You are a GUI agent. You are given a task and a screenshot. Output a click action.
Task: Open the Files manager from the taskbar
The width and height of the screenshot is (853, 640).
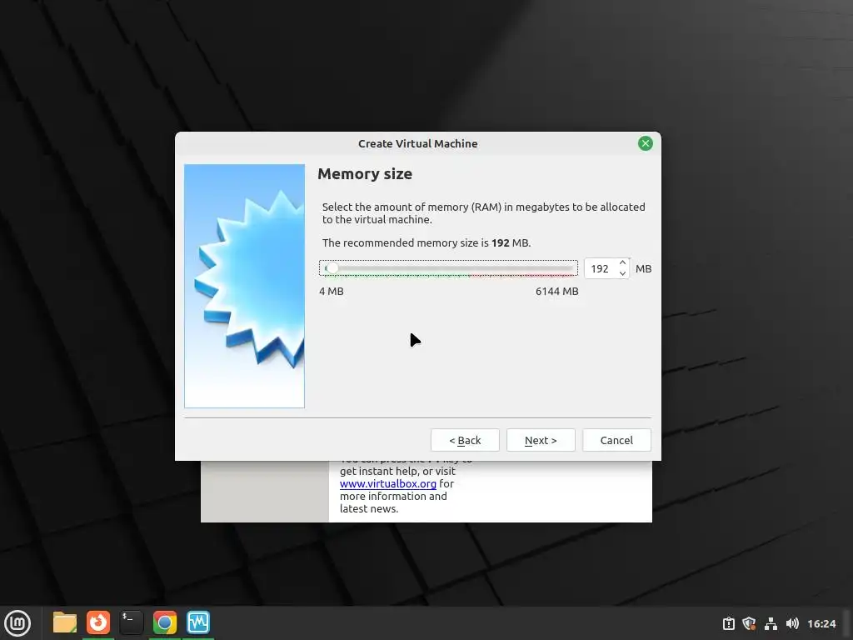[65, 622]
